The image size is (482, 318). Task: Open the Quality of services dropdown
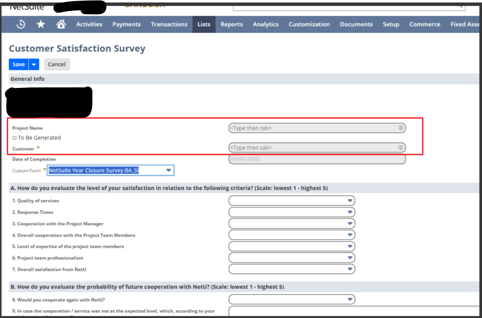pyautogui.click(x=292, y=201)
